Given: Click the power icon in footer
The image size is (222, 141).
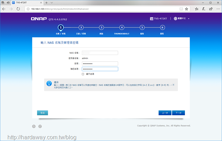Looking at the screenshot, I should click(34, 126).
